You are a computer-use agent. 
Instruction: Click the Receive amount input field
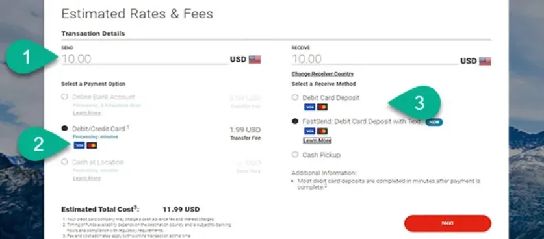375,59
